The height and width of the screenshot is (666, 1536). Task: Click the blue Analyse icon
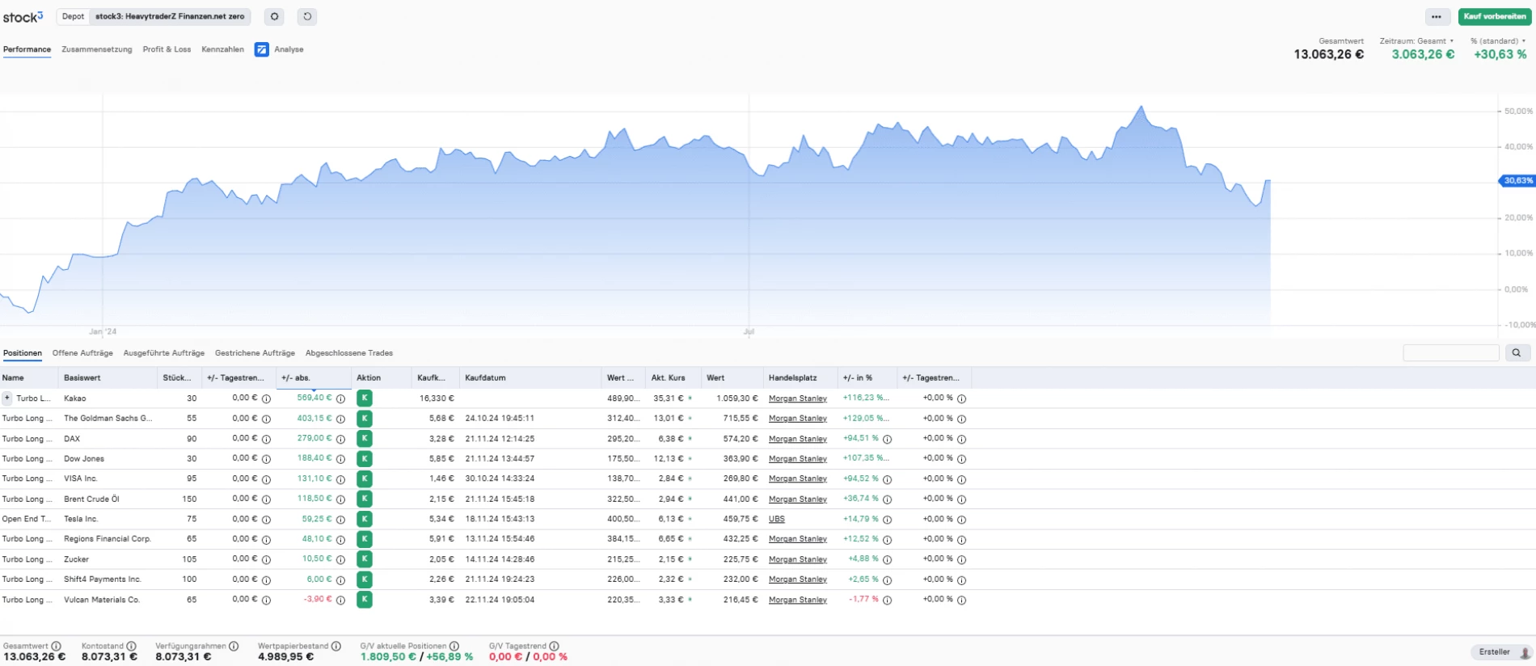(262, 49)
